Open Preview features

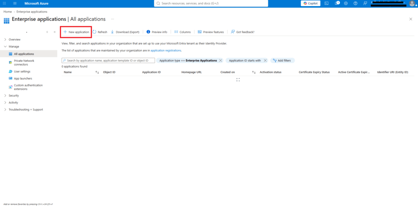tap(211, 32)
